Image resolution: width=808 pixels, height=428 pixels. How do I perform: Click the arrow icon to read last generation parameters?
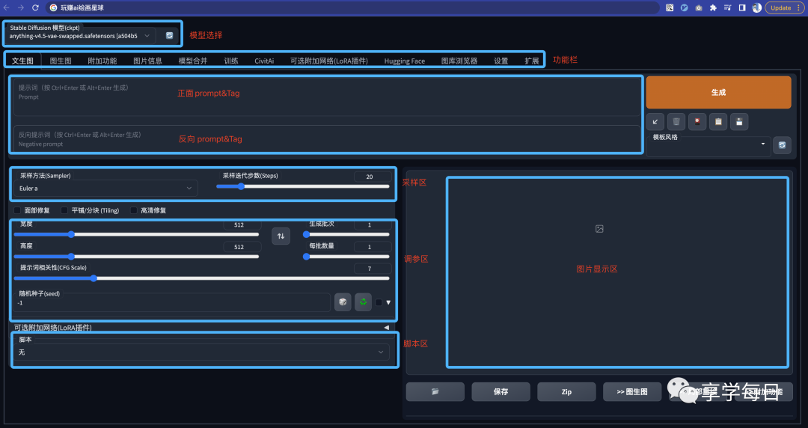[x=655, y=122]
